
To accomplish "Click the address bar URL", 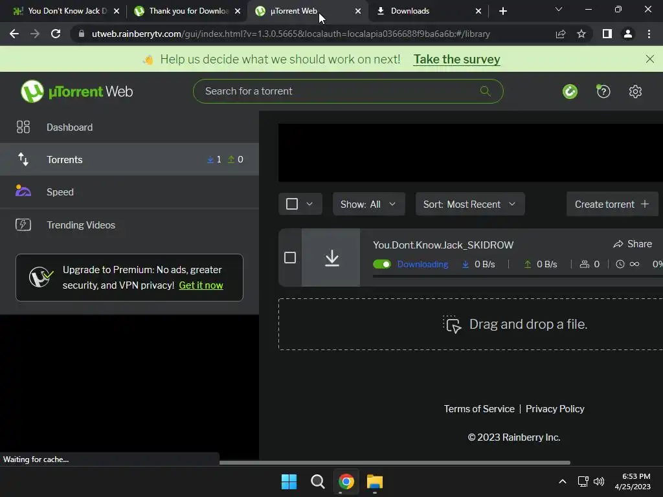I will coord(291,34).
